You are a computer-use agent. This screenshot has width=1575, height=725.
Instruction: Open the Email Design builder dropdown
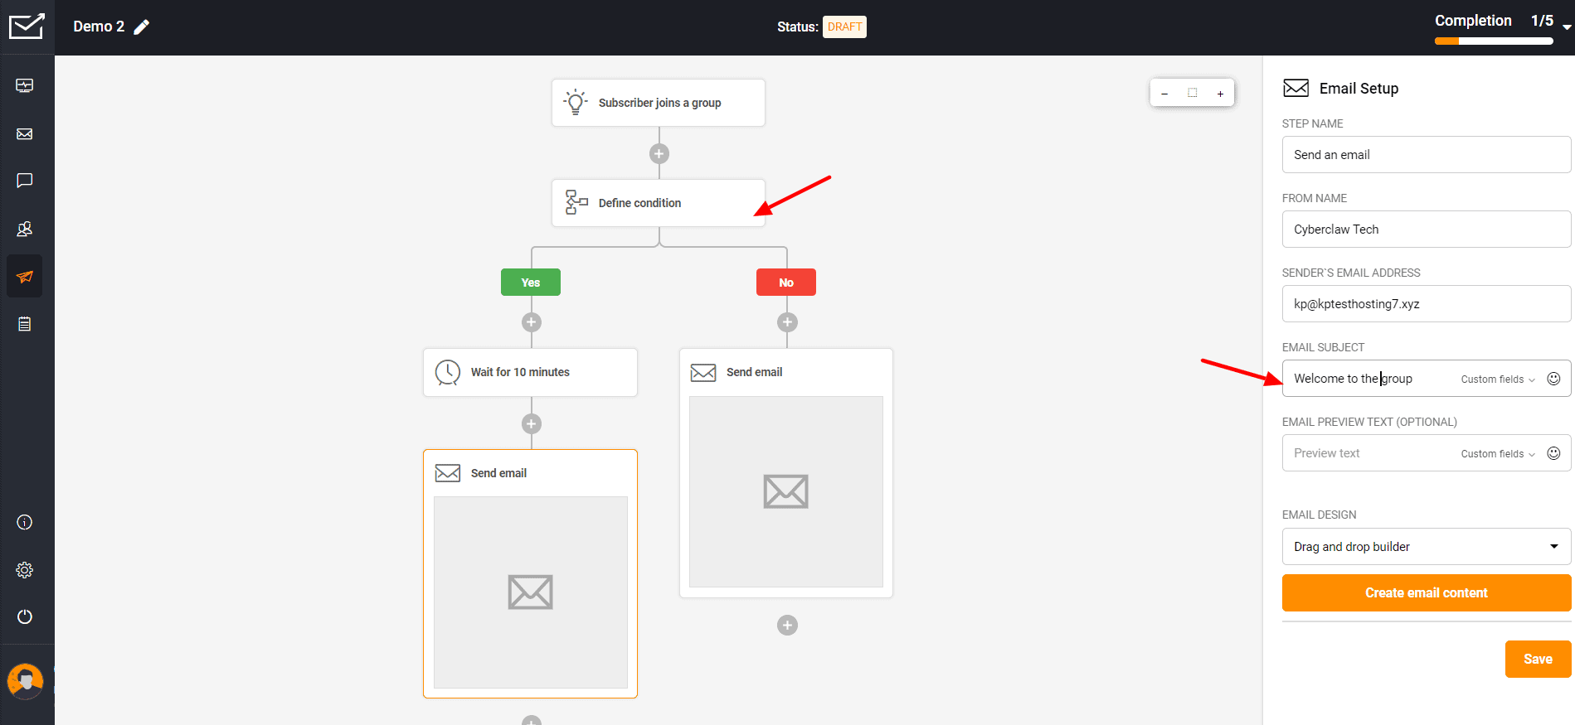(1426, 547)
